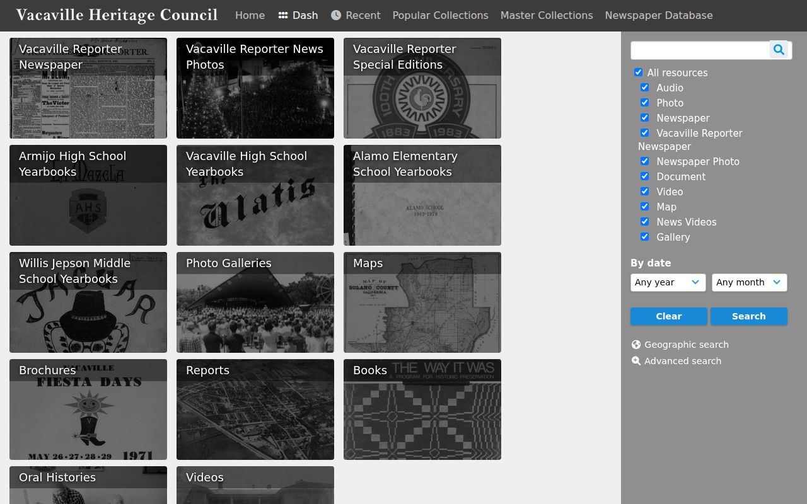The image size is (807, 504).
Task: Uncheck the Audio resource checkbox
Action: tap(644, 88)
